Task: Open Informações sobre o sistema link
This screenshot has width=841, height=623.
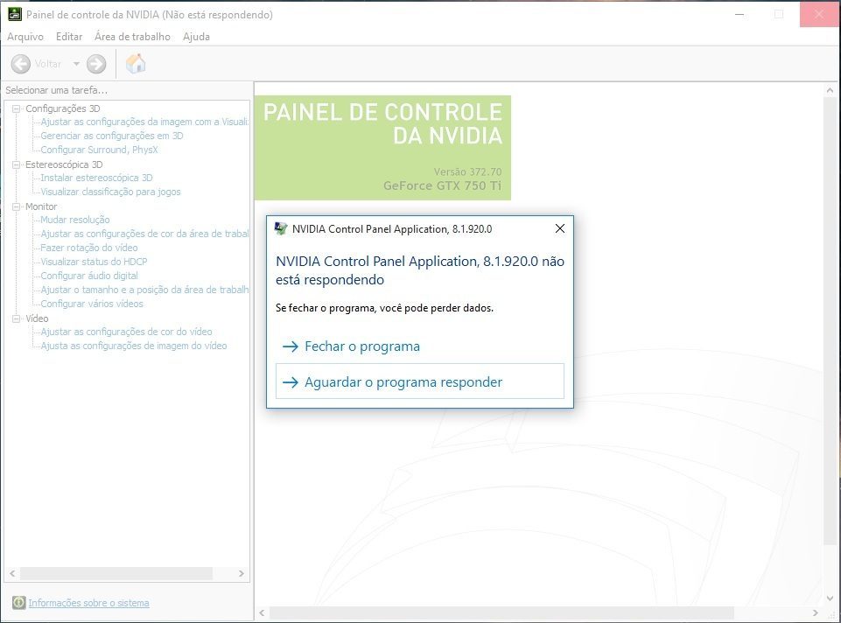Action: coord(89,603)
